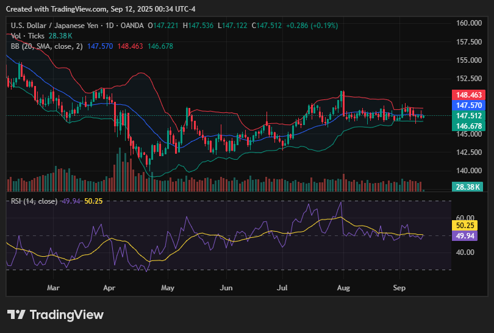
Task: Click the Mar label on time axis
Action: pyautogui.click(x=53, y=288)
